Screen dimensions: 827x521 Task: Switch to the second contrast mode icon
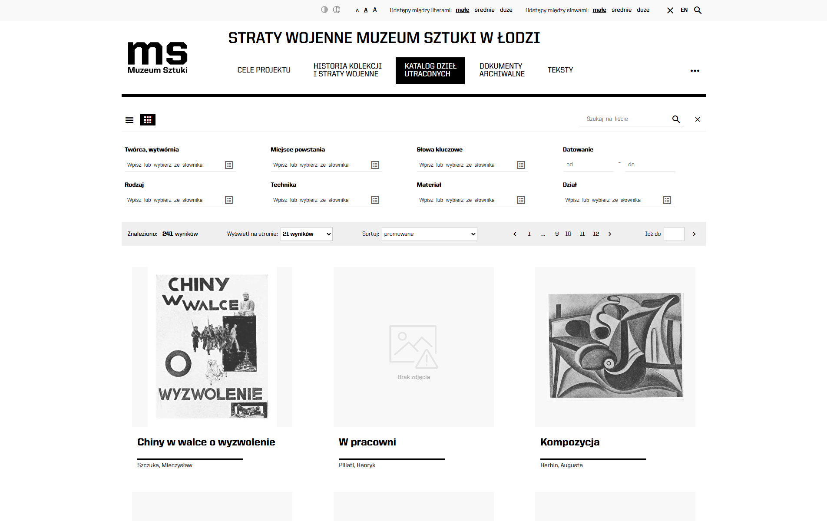[x=337, y=10]
